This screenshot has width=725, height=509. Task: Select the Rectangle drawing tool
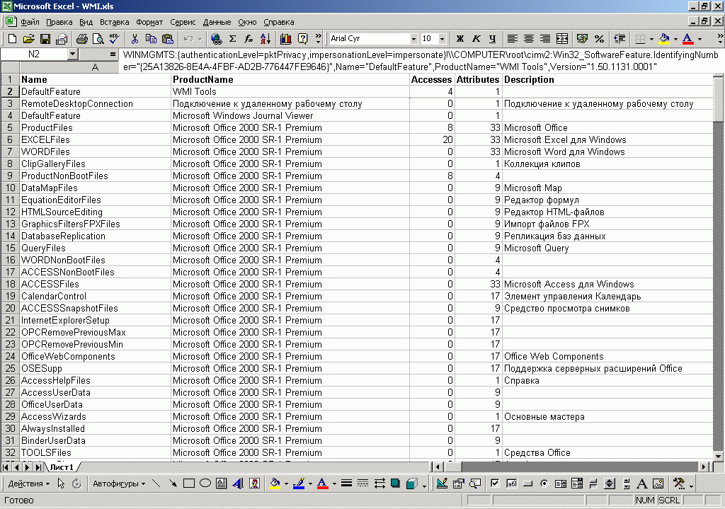[188, 484]
